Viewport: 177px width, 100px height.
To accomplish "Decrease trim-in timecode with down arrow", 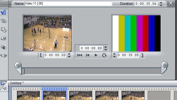I will click(69, 56).
